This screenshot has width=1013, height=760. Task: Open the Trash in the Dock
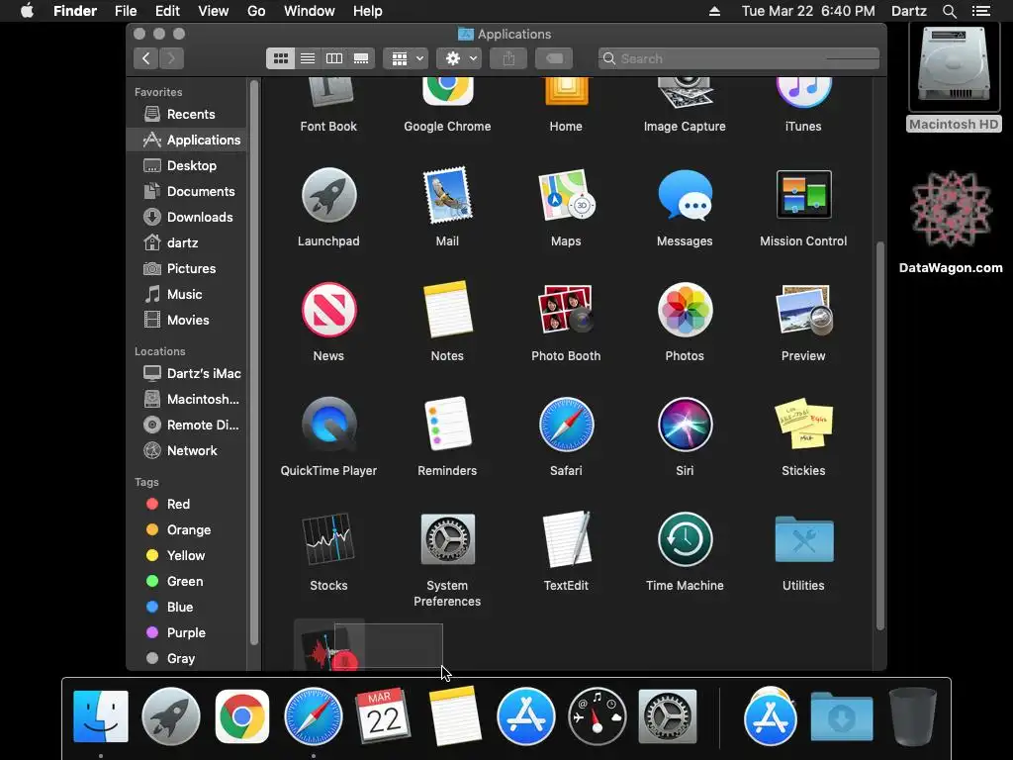(912, 716)
